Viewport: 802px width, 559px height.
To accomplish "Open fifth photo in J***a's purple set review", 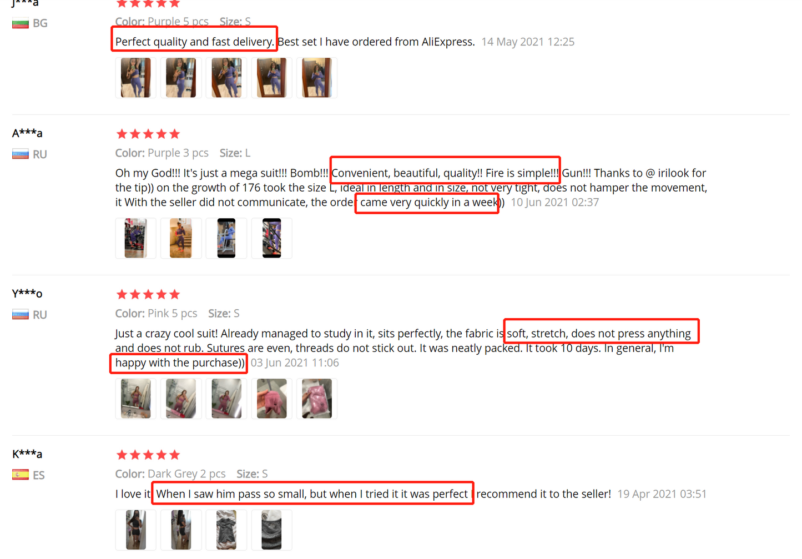I will tap(317, 78).
